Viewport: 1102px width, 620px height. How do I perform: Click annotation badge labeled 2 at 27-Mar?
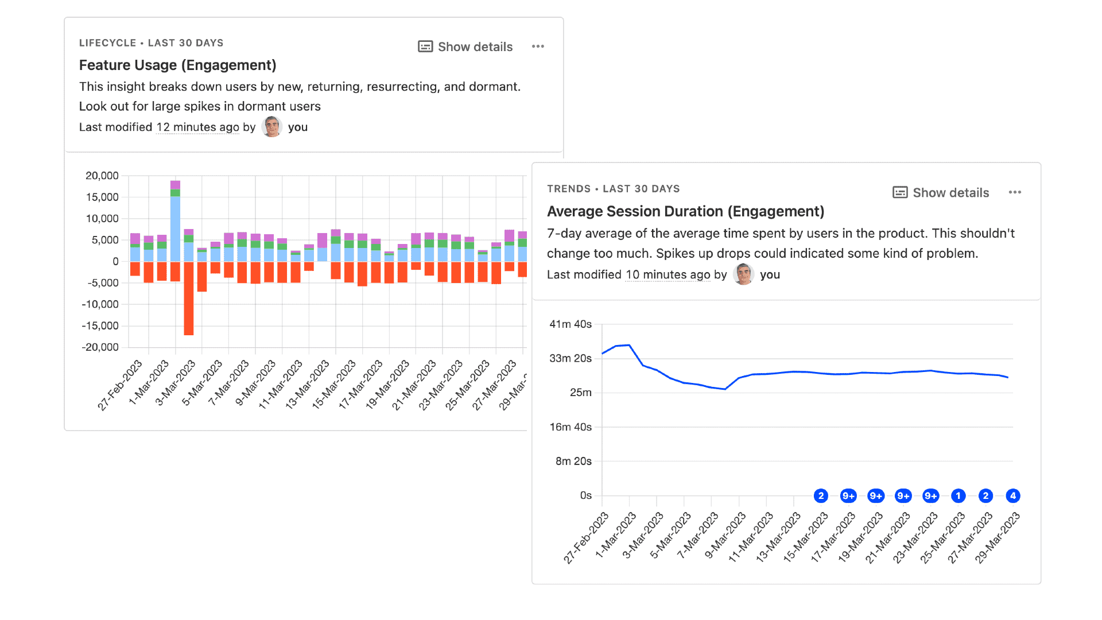point(985,495)
